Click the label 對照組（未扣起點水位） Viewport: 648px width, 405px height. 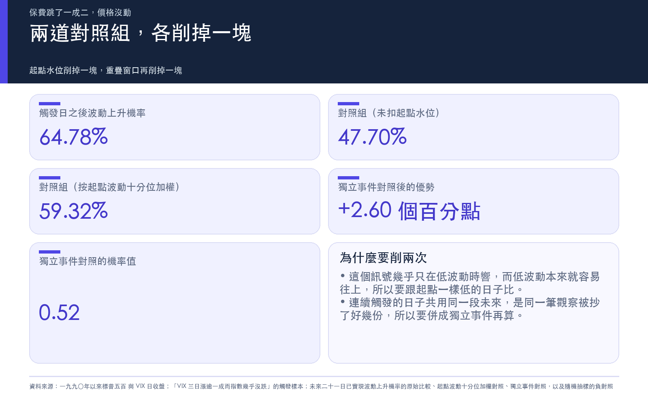click(x=389, y=113)
